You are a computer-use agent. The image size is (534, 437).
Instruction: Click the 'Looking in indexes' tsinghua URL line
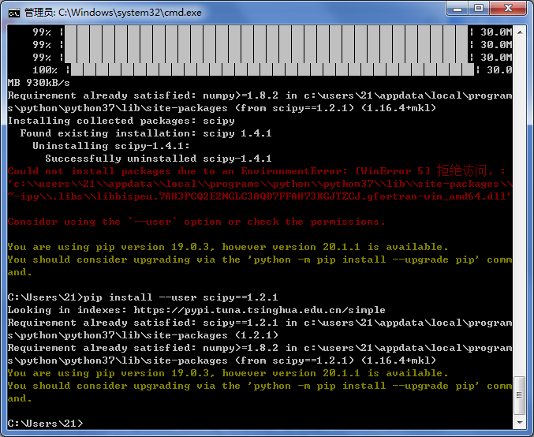click(196, 310)
